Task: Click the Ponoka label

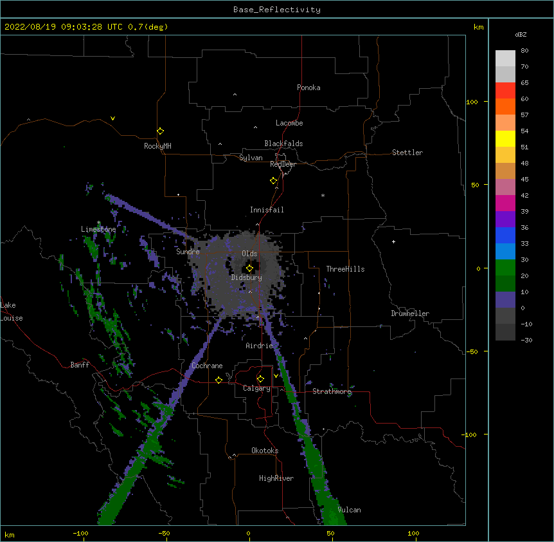Action: tap(308, 88)
